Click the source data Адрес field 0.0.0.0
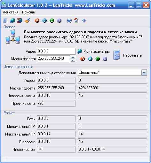 point(56,80)
